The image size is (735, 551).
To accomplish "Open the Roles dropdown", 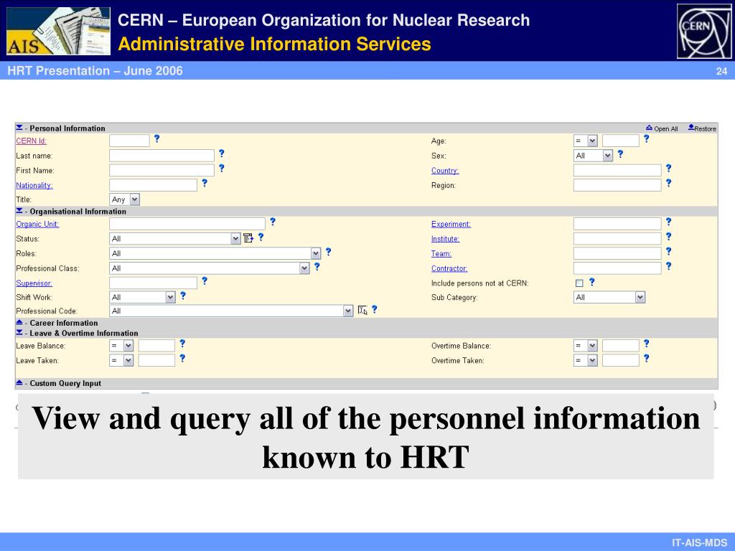I will 215,253.
